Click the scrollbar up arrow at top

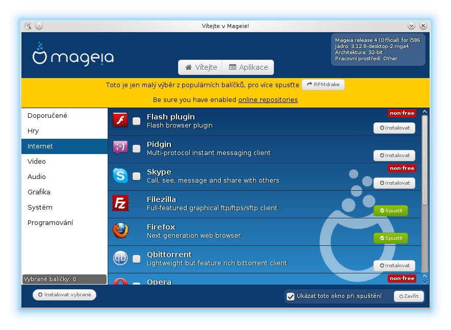click(x=425, y=112)
